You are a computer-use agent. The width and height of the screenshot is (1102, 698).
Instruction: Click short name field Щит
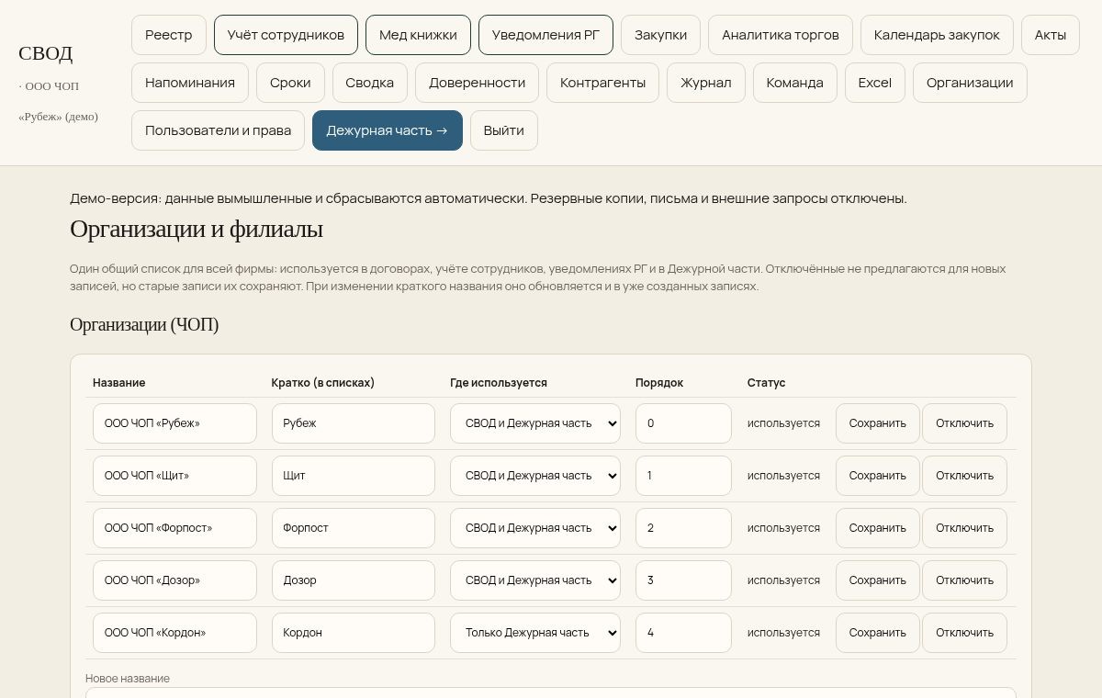(x=354, y=476)
